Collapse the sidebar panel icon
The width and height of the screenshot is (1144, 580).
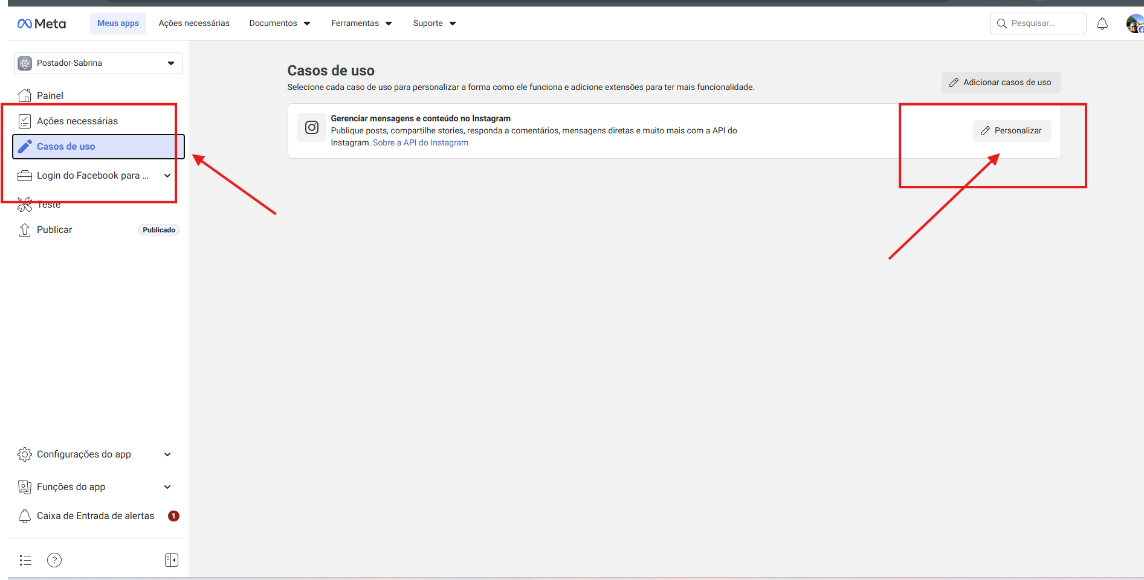click(x=172, y=560)
